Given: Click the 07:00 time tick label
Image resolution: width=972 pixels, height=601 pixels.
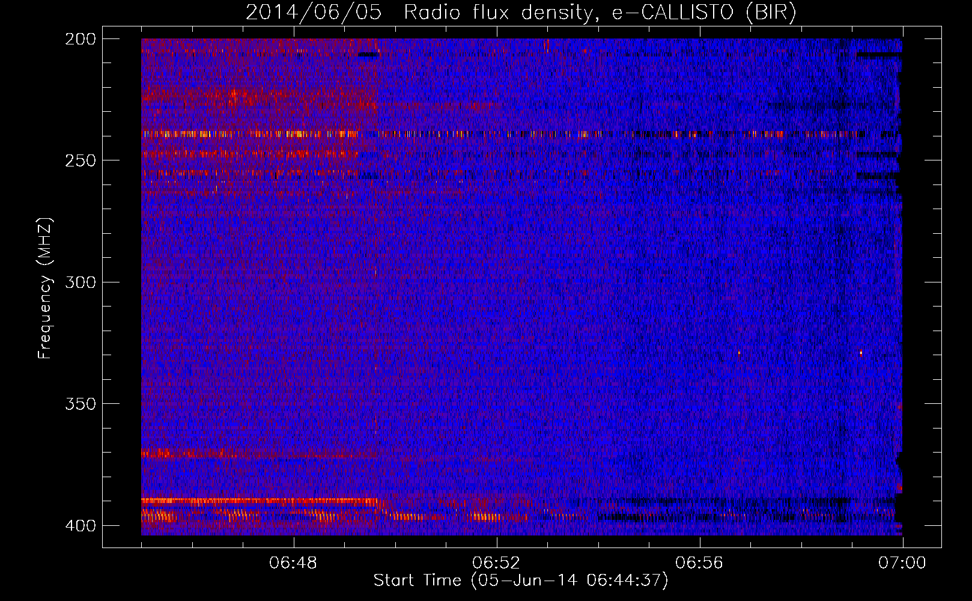Looking at the screenshot, I should (x=902, y=563).
